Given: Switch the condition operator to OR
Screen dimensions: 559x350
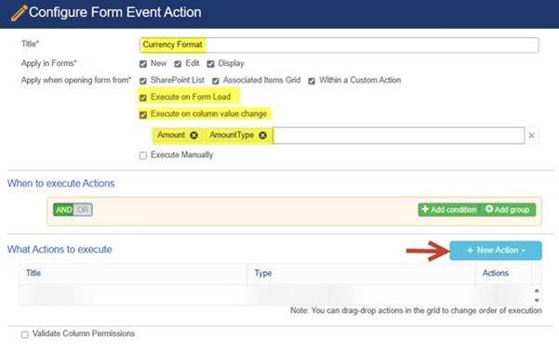Looking at the screenshot, I should pos(83,210).
